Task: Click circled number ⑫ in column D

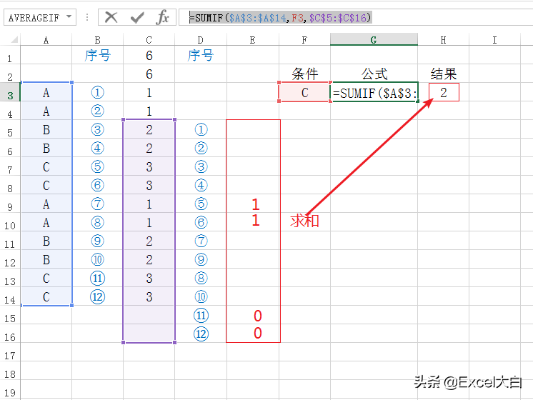Action: point(201,334)
